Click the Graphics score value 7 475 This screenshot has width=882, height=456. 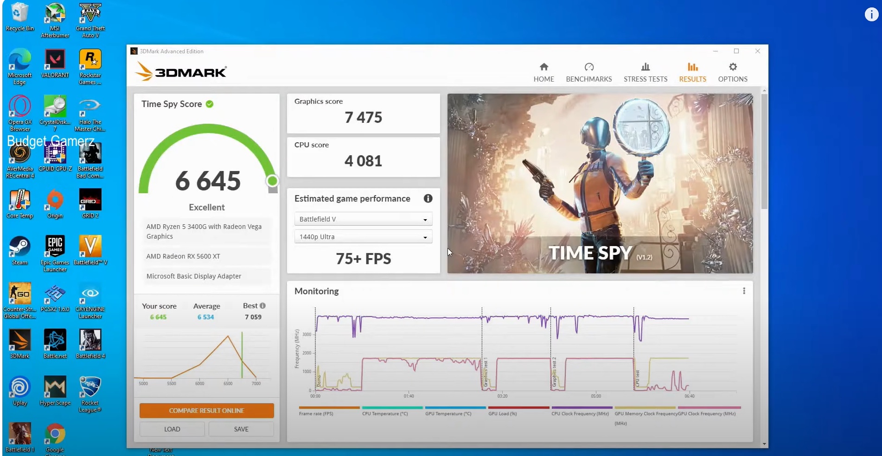pos(363,118)
